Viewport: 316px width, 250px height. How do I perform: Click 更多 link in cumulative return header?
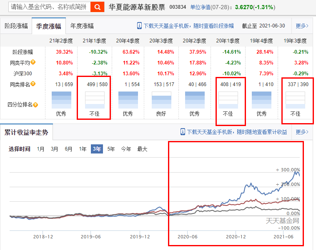[x=302, y=132]
